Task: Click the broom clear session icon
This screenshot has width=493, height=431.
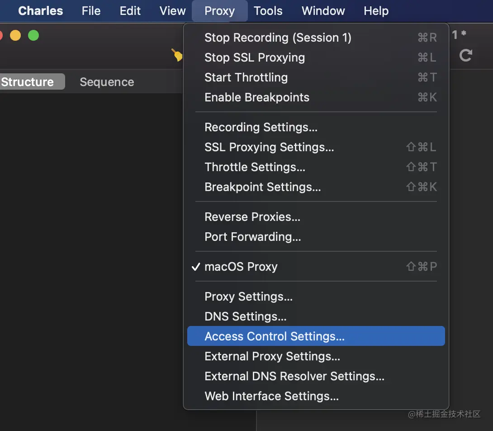Action: click(177, 55)
